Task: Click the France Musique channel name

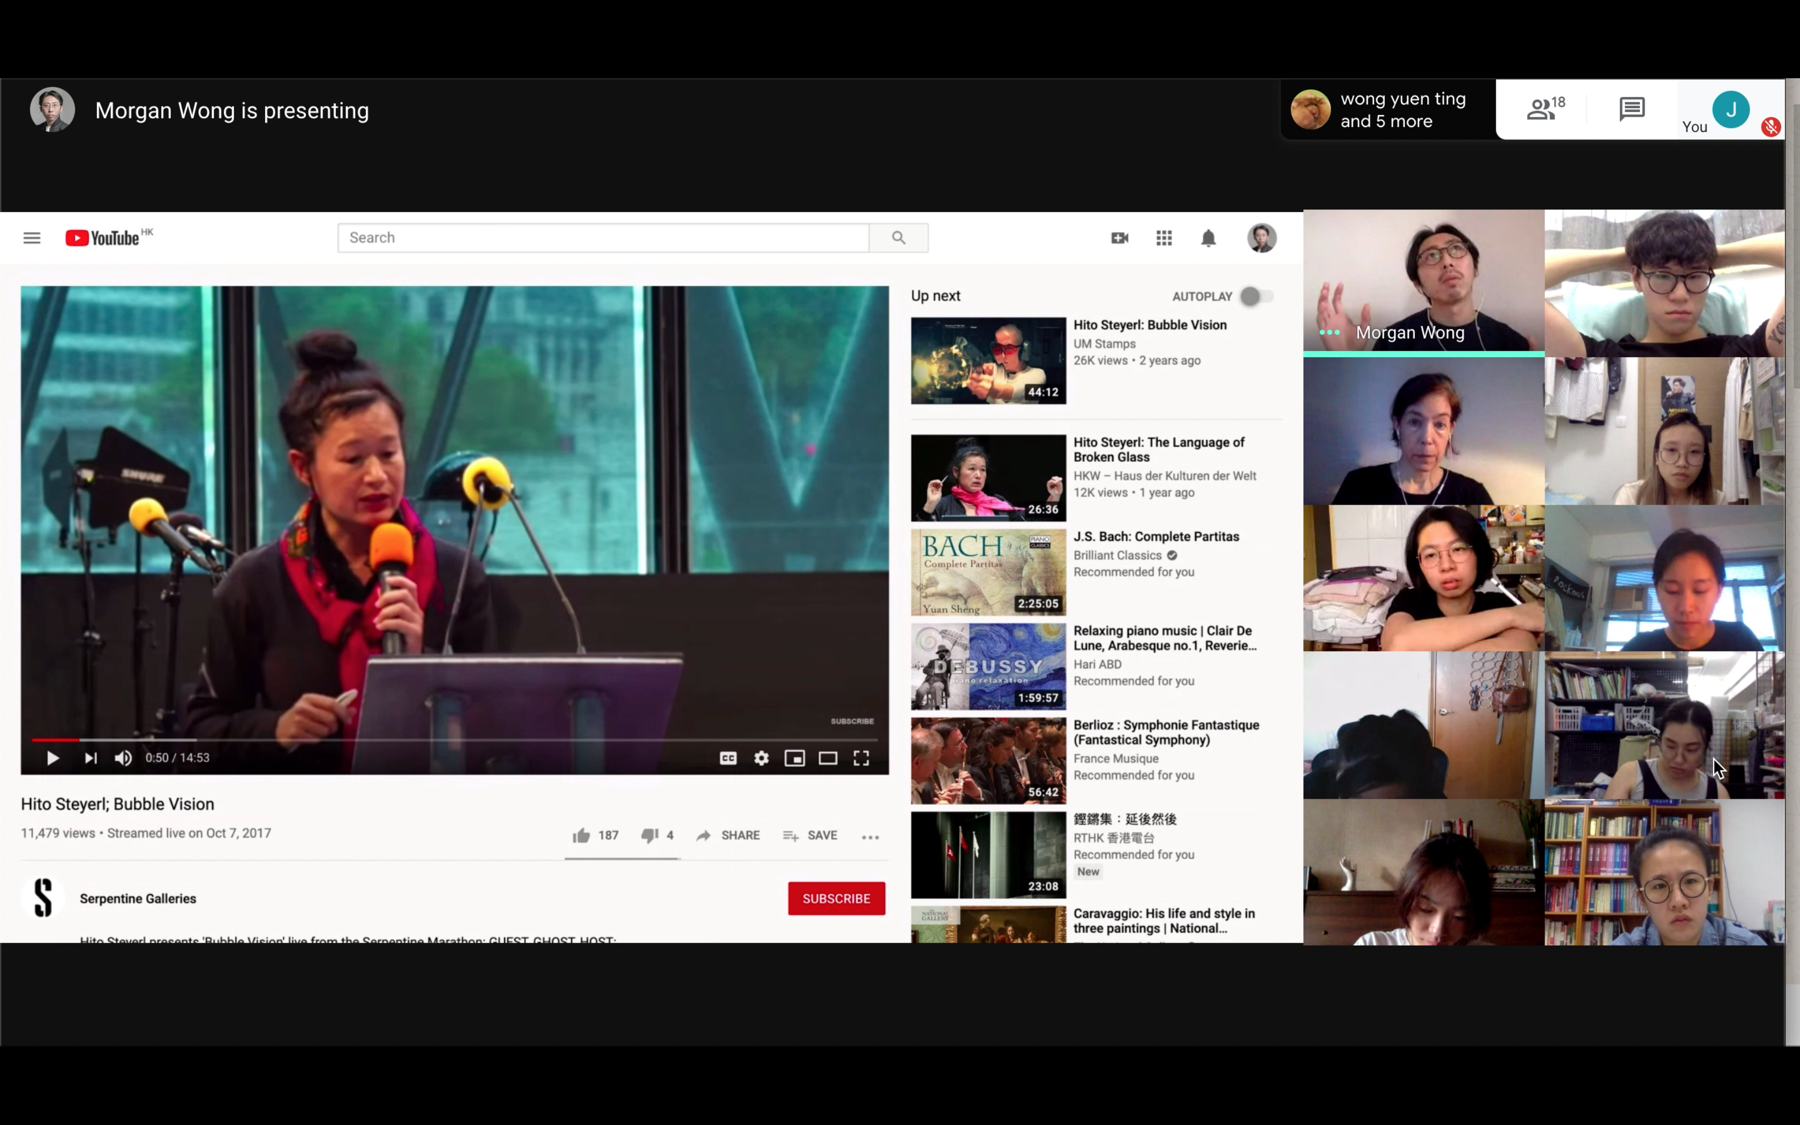Action: coord(1116,758)
